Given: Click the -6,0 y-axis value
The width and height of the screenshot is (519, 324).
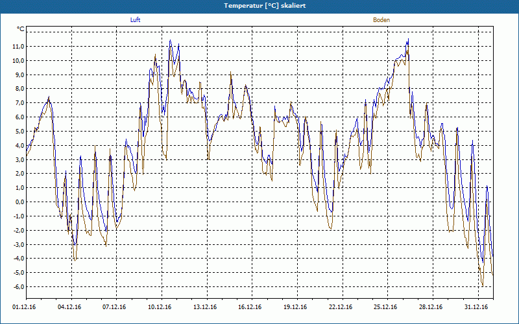Looking at the screenshot, I should (x=19, y=287).
